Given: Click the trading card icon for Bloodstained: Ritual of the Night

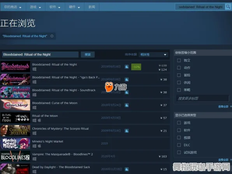Looking at the screenshot, I should 127,67.
